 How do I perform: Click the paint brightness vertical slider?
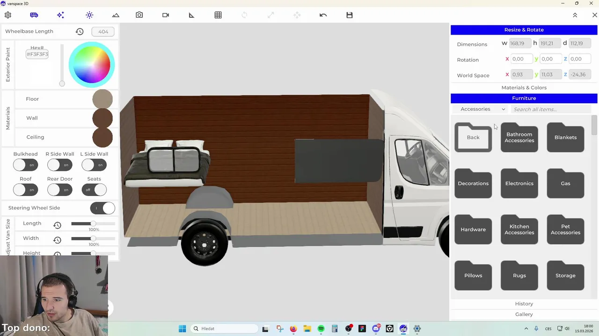point(62,65)
